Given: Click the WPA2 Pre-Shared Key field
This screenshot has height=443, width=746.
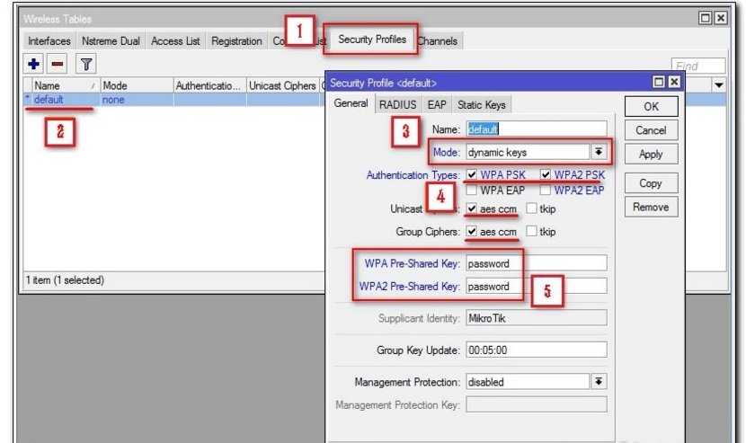Looking at the screenshot, I should pos(536,287).
